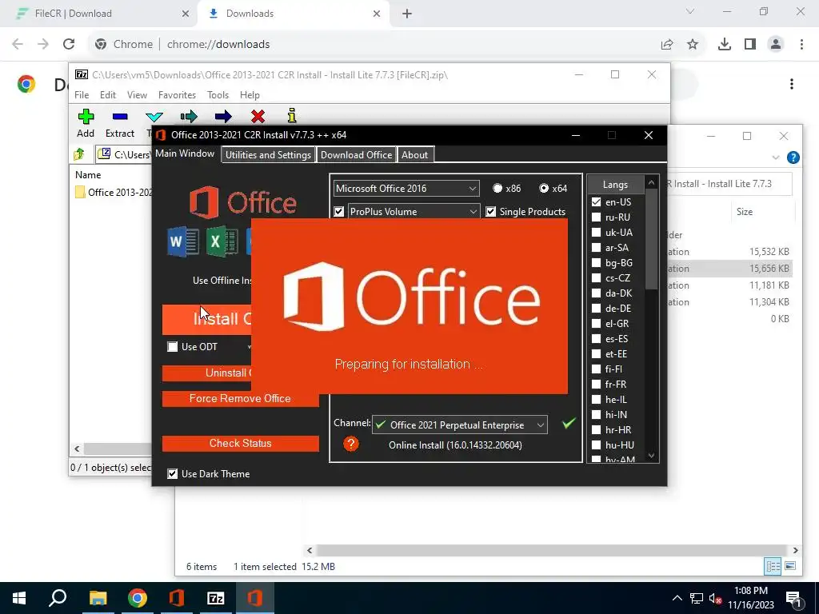Toggle the Single Products checkbox
The image size is (819, 614).
(x=491, y=211)
